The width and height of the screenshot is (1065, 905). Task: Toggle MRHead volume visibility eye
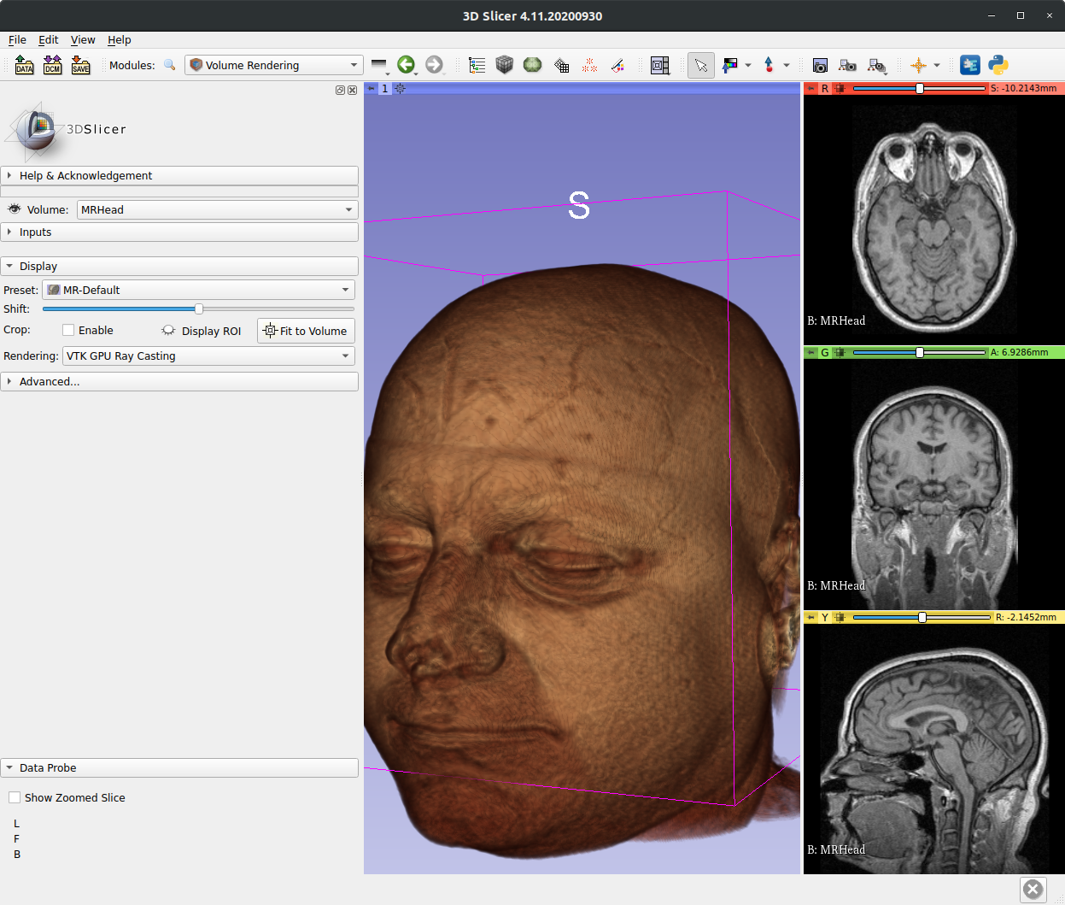tap(14, 209)
